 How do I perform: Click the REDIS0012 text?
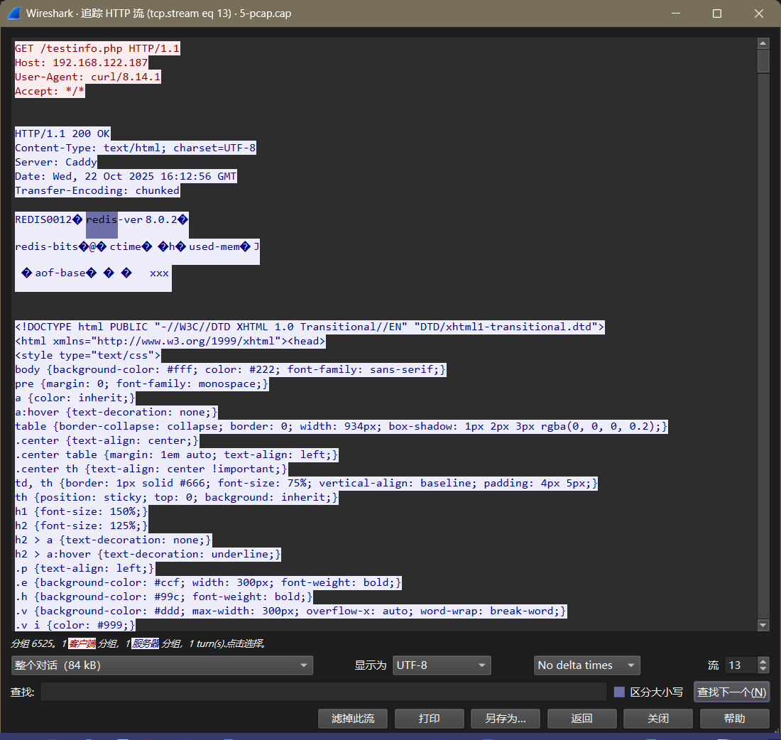coord(44,219)
